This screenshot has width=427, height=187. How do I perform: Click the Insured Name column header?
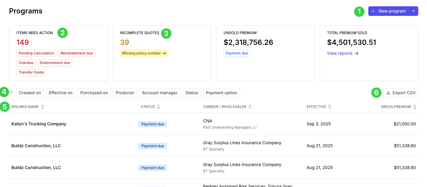point(25,107)
